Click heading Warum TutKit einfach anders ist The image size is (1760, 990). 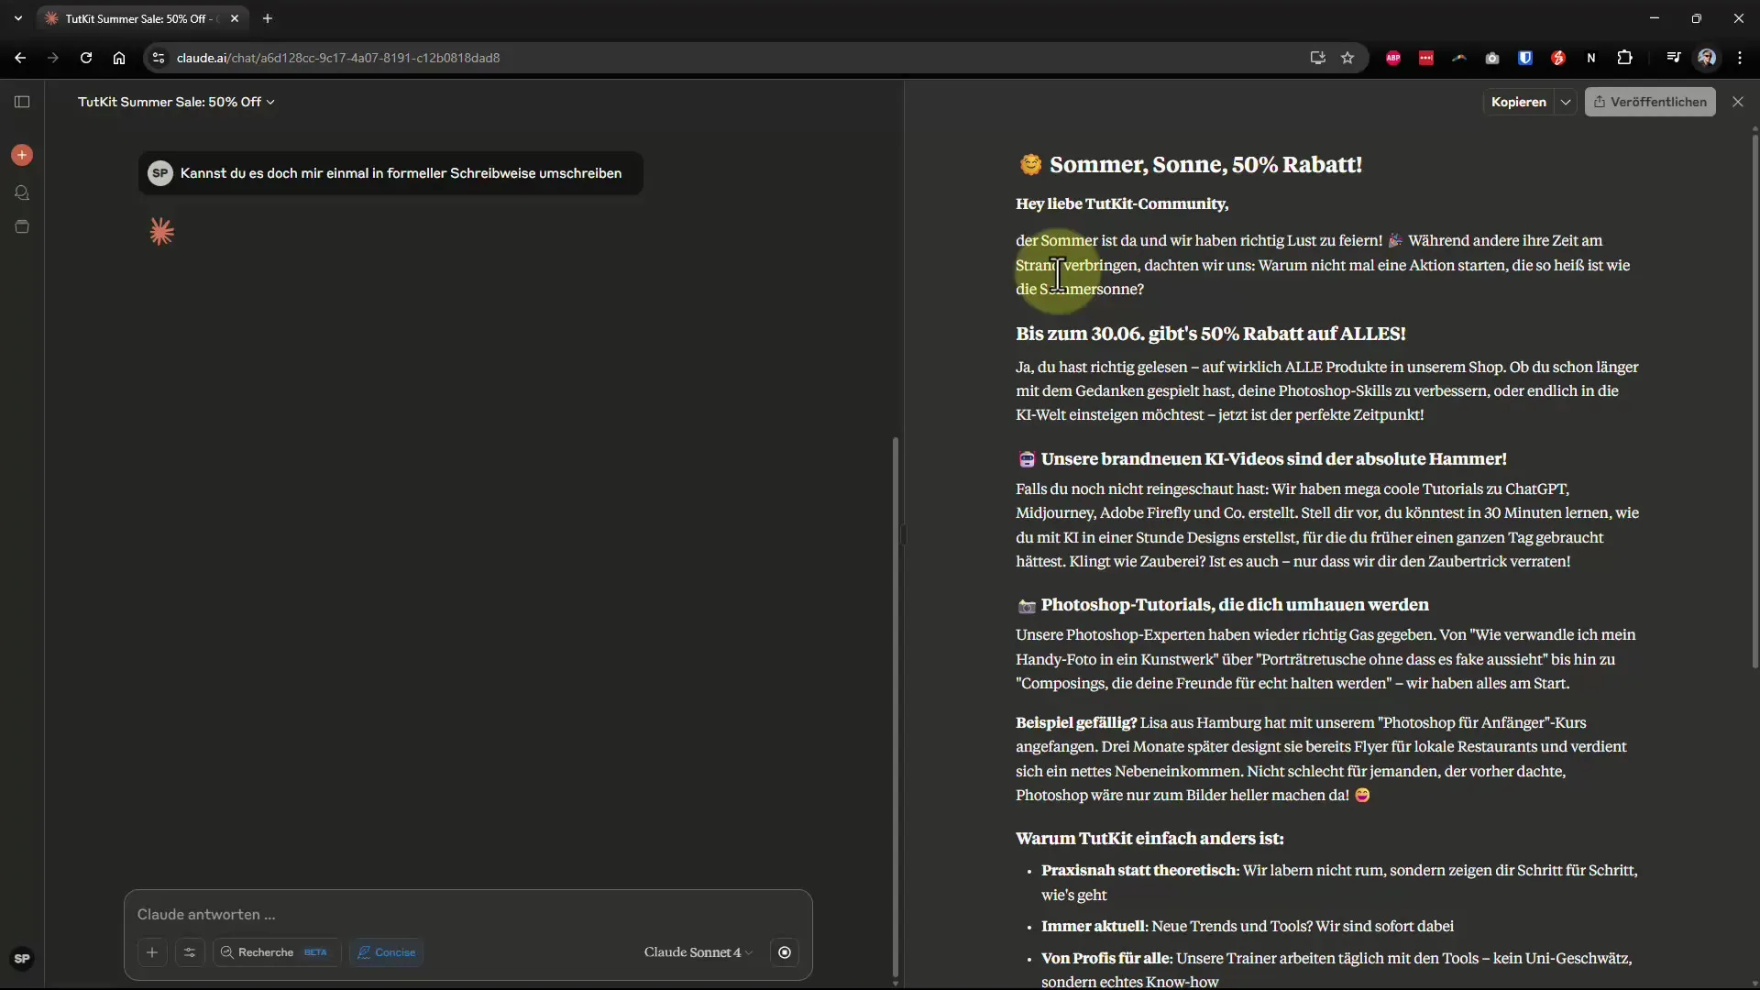coord(1149,839)
